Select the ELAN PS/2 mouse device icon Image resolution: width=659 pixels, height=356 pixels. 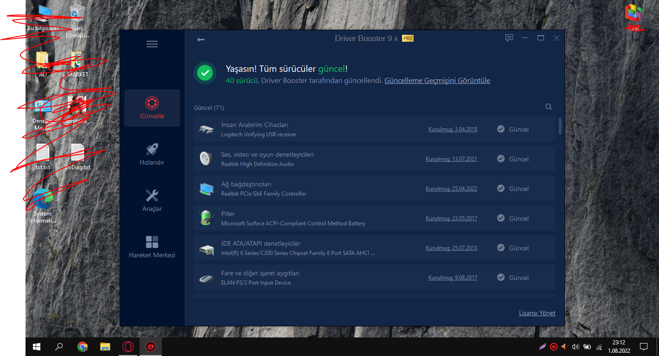[206, 279]
